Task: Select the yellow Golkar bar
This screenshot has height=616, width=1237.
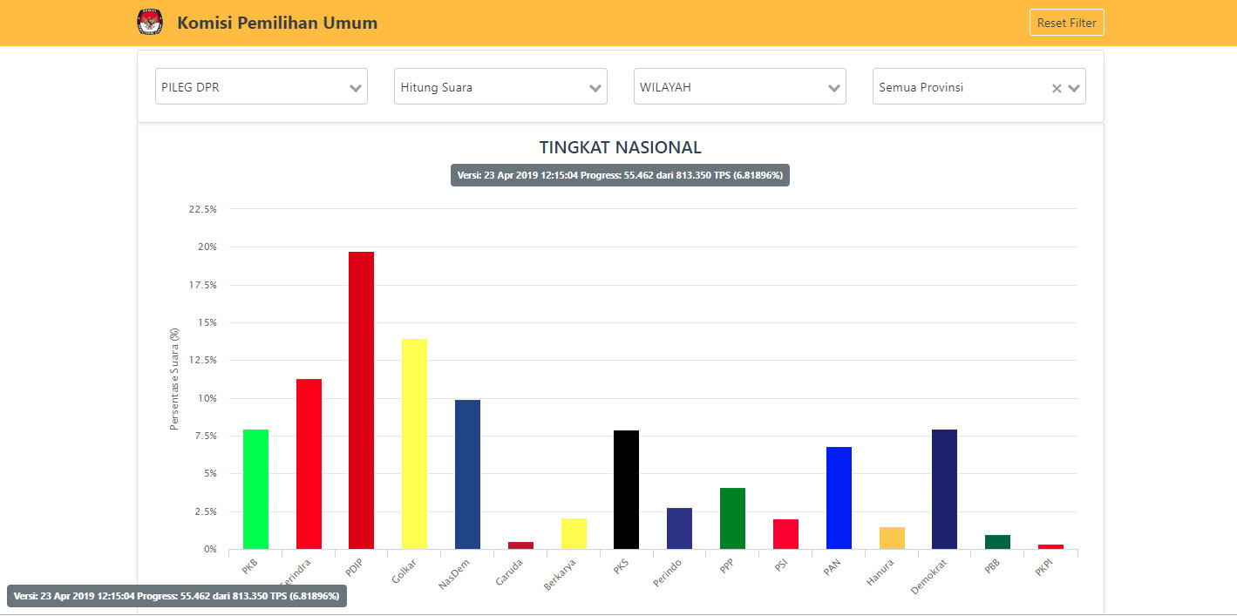Action: coord(414,444)
